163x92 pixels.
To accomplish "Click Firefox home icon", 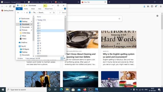I will coord(14,6).
